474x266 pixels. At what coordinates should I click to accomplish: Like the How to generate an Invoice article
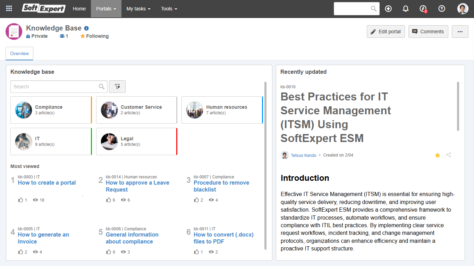(x=20, y=252)
